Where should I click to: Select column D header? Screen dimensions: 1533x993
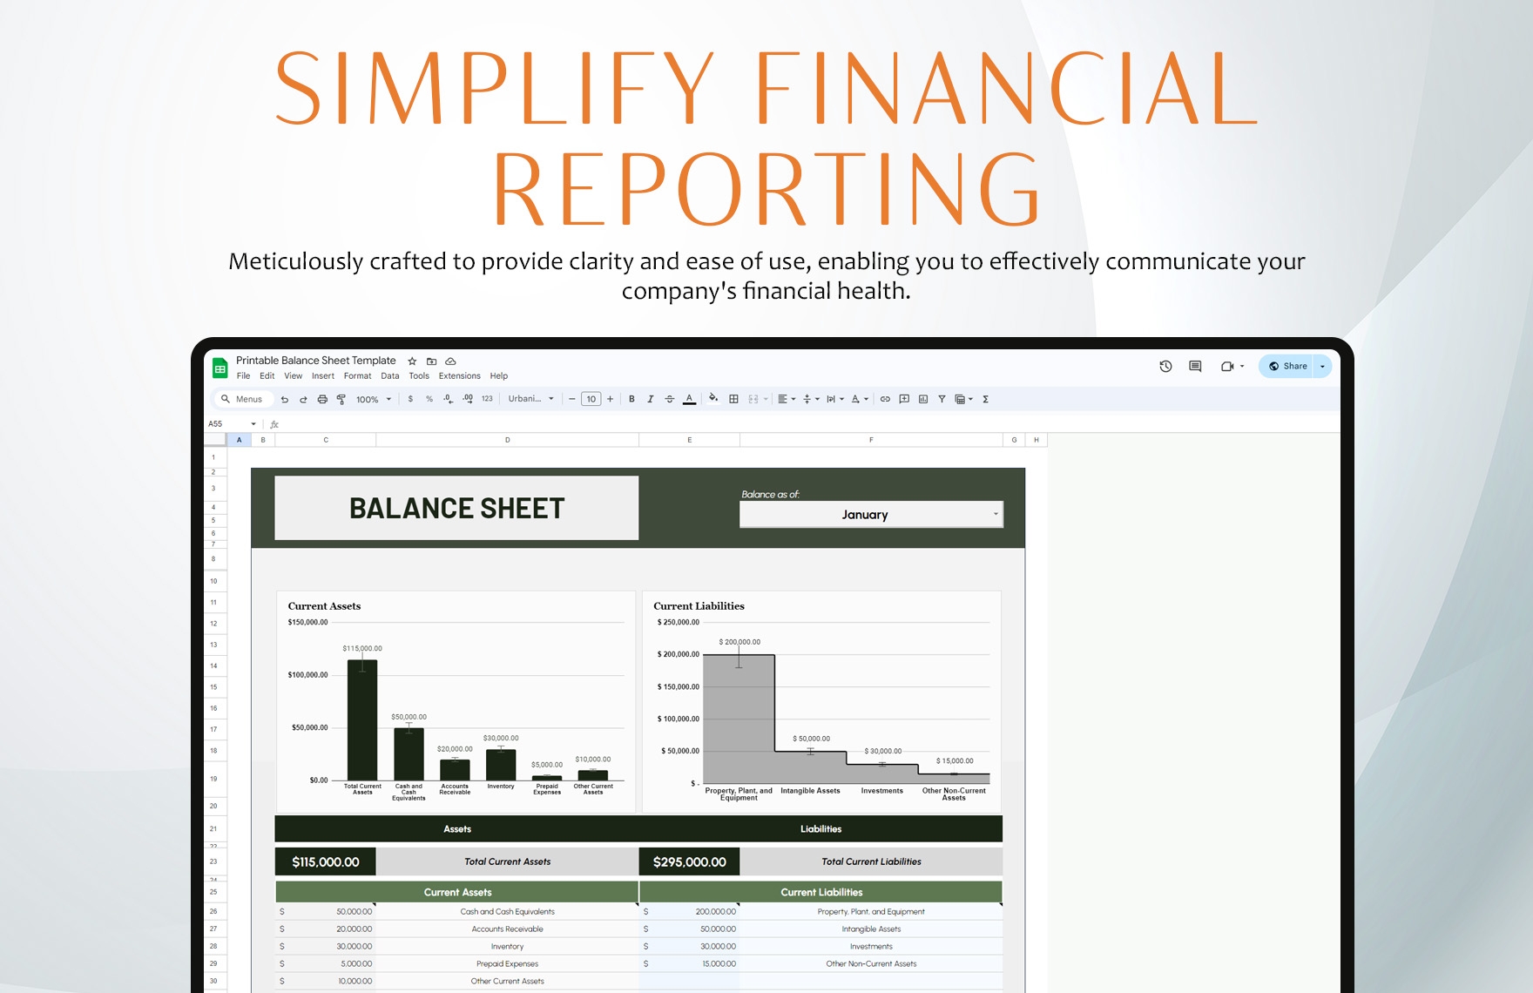tap(508, 440)
